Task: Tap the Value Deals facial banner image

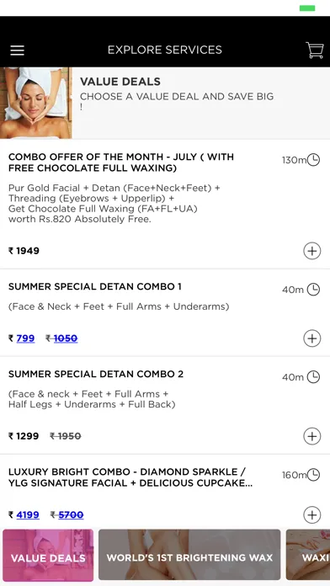Action: click(x=36, y=104)
